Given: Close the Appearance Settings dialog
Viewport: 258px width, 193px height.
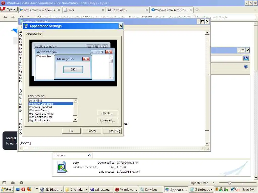Looking at the screenshot, I should tap(120, 26).
